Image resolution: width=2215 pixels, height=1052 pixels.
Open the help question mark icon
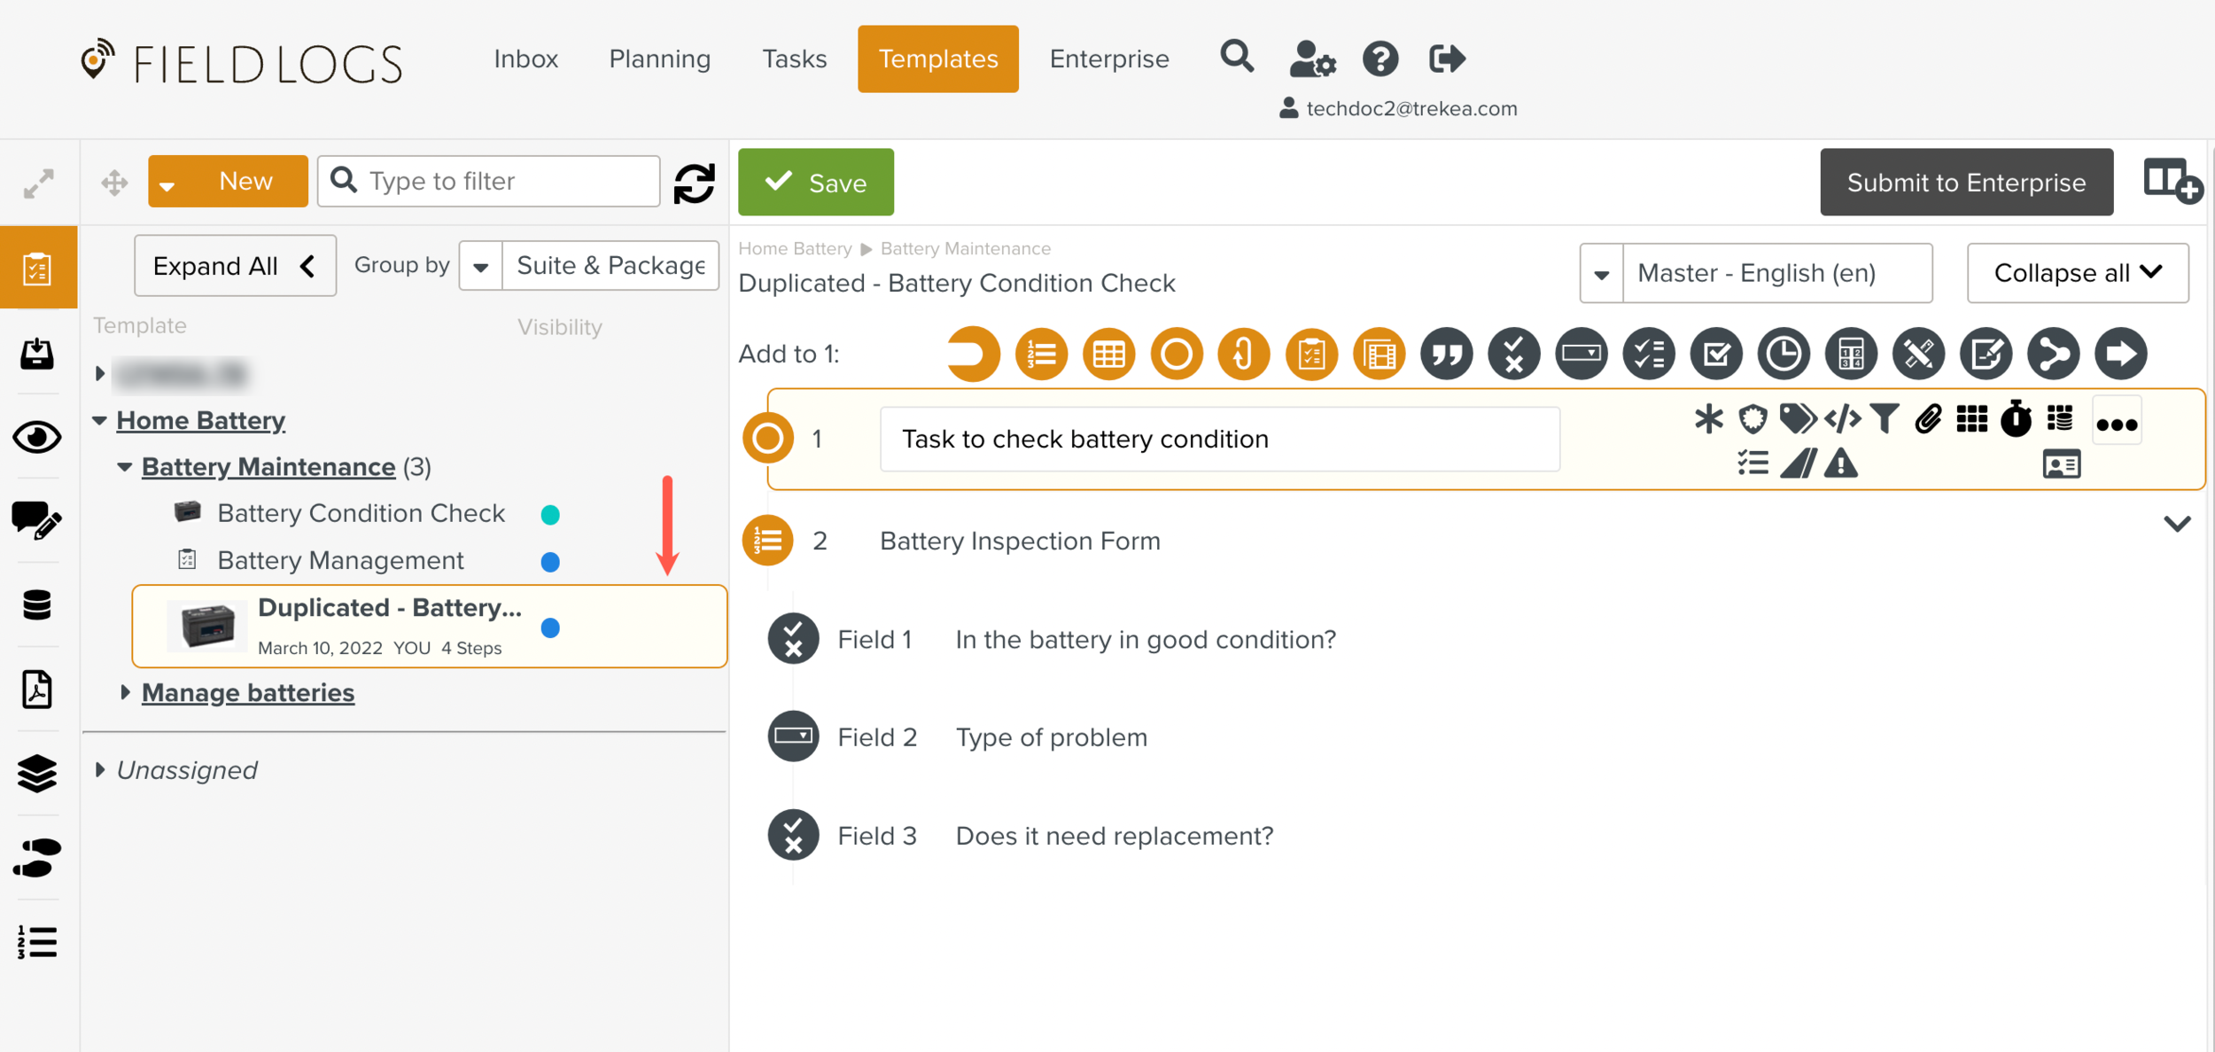[x=1380, y=59]
